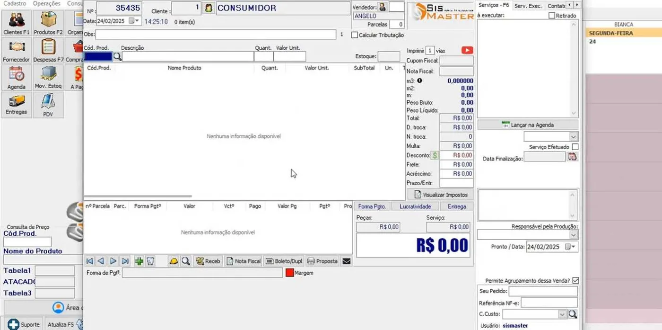Open Fornecedor in main window

[17, 51]
